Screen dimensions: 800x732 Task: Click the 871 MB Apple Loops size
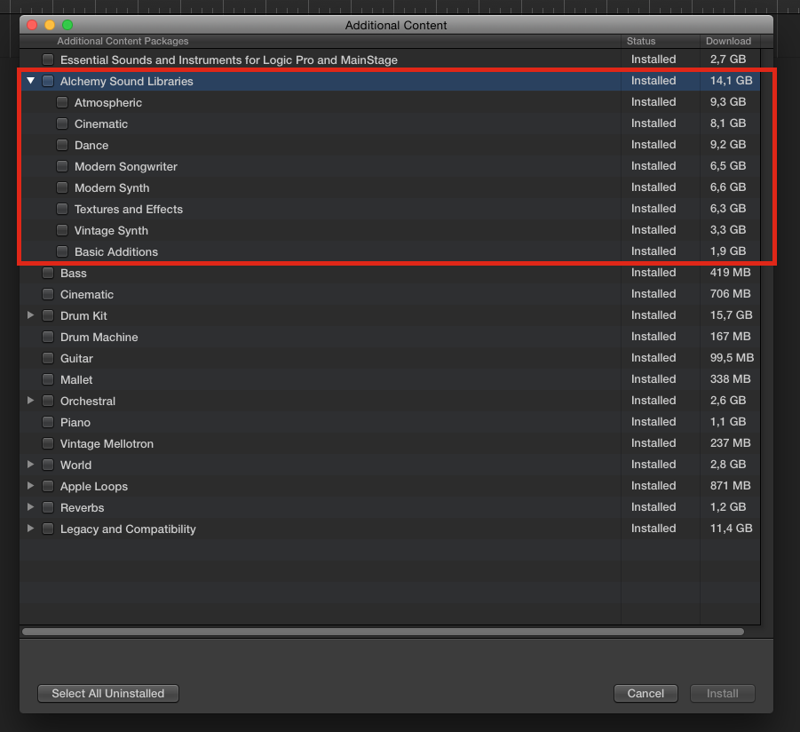[730, 485]
